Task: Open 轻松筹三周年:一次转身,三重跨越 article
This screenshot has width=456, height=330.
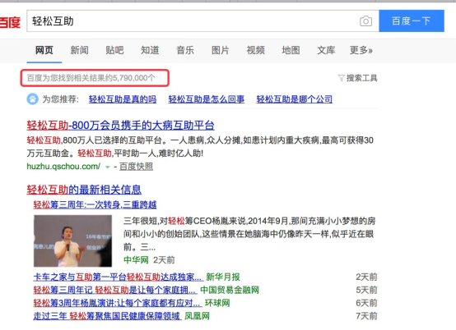Action: [95, 204]
